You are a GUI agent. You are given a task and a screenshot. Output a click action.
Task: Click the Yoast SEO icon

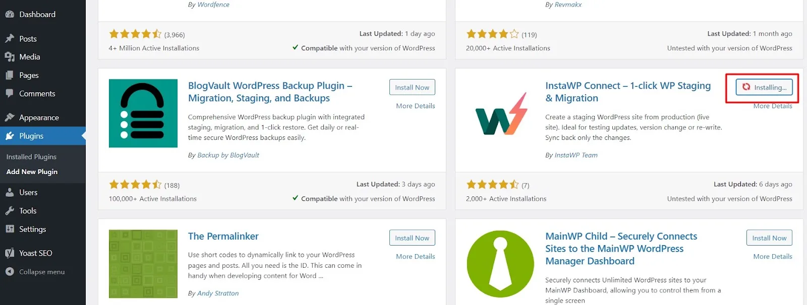click(x=10, y=253)
